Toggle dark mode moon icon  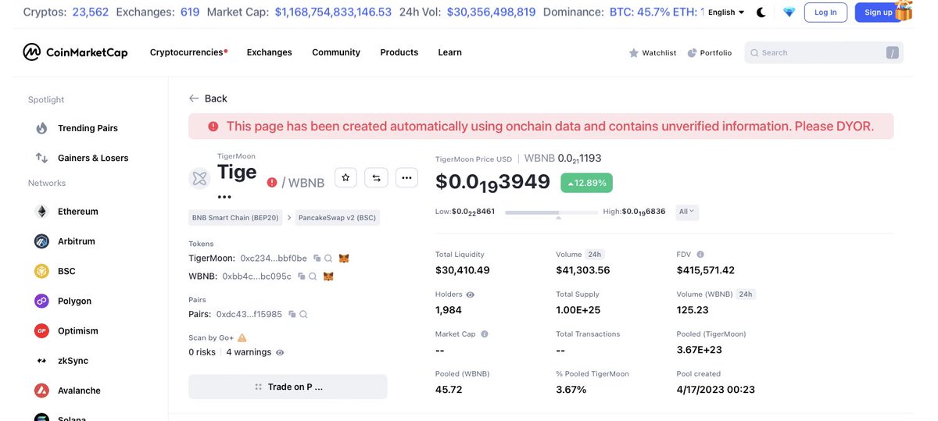click(x=762, y=12)
